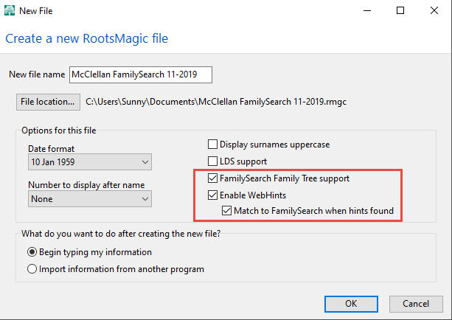This screenshot has width=452, height=320.
Task: Minimize the New File window
Action: click(367, 10)
